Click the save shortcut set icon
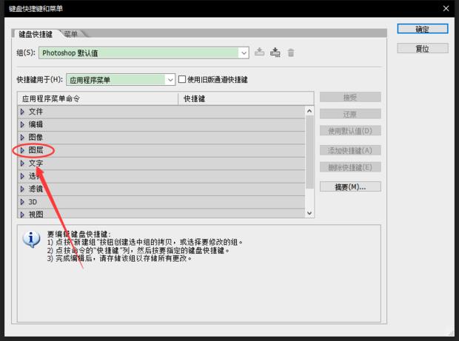 click(259, 53)
